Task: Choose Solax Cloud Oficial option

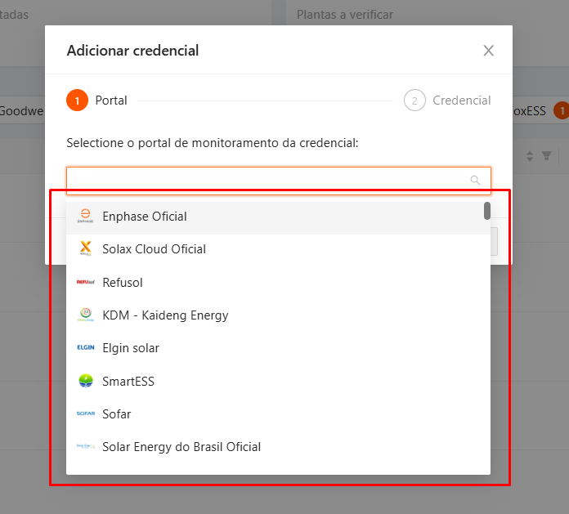Action: [155, 249]
